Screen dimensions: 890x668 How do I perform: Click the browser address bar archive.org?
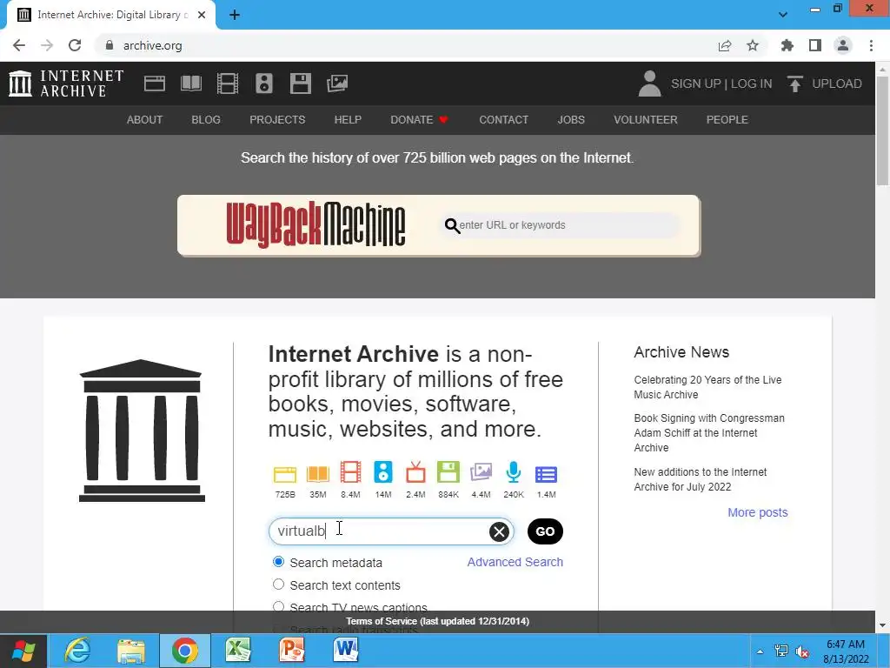pyautogui.click(x=402, y=45)
